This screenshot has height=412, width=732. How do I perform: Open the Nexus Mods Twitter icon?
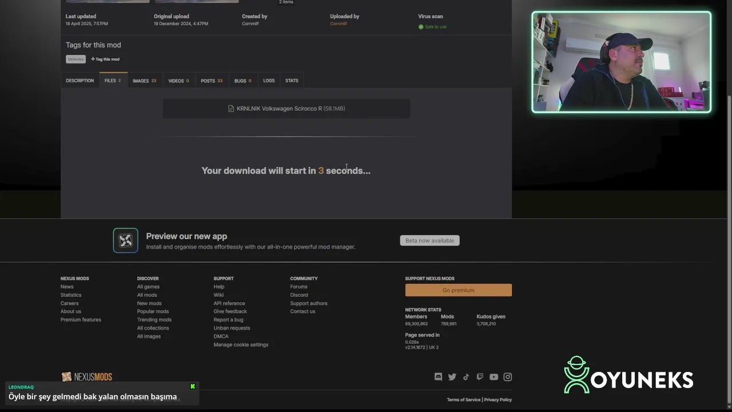tap(452, 377)
